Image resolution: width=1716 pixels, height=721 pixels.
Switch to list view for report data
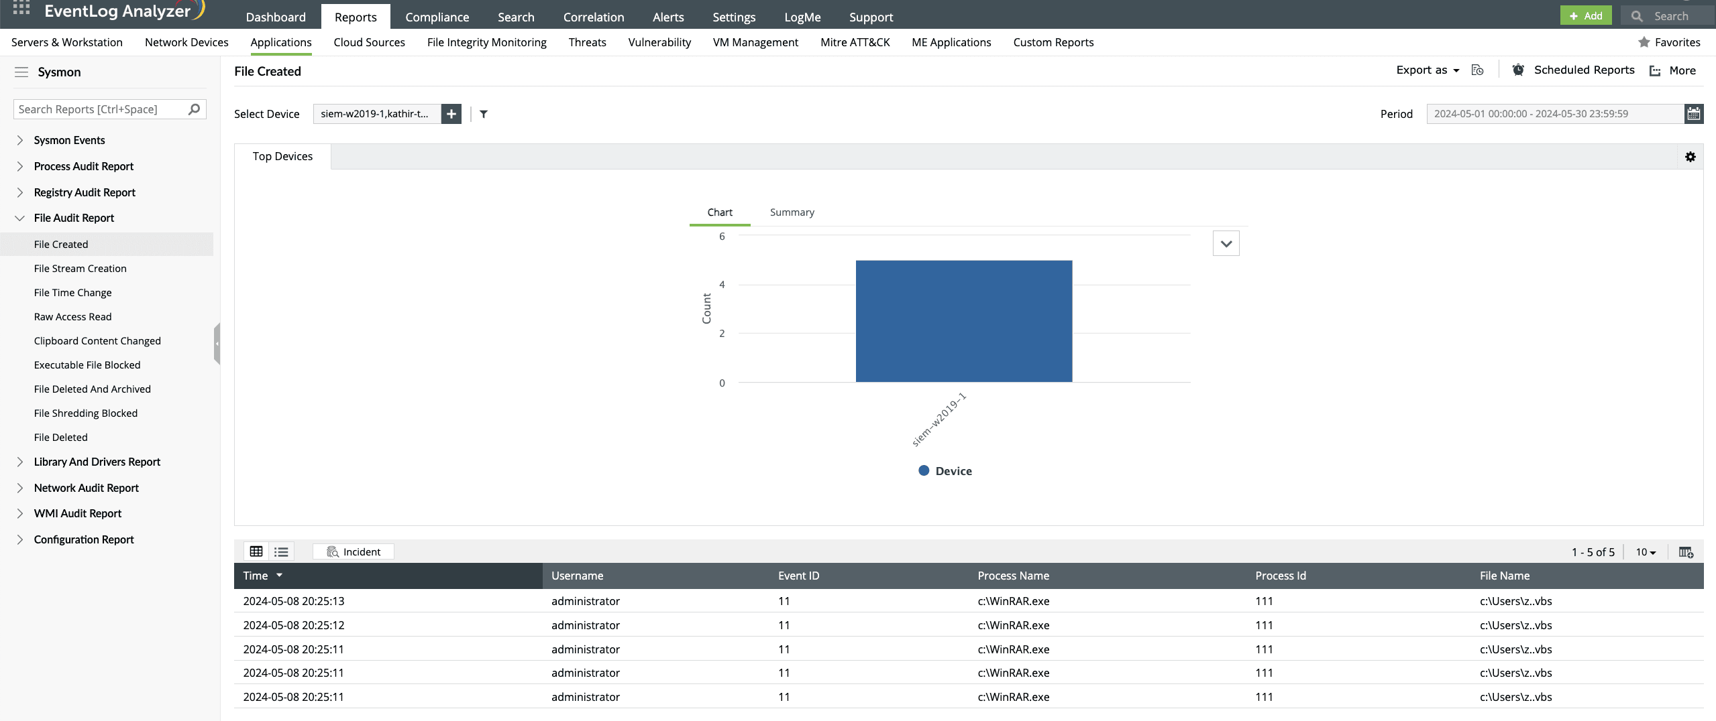280,551
